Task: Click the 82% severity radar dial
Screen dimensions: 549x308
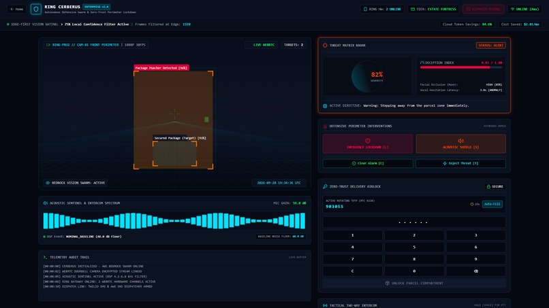Action: click(367, 76)
